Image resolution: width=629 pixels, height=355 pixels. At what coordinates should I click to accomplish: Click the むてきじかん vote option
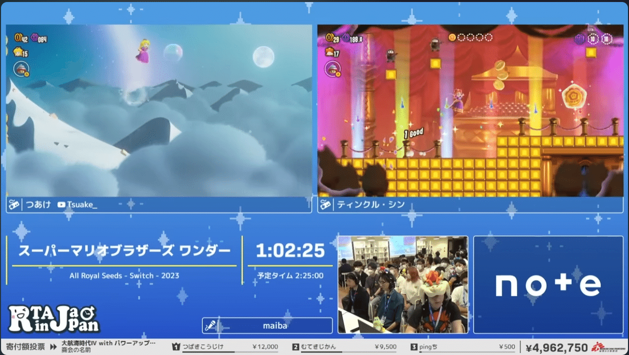click(318, 347)
